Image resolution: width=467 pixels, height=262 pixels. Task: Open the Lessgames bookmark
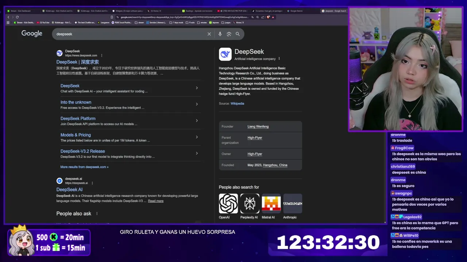click(104, 23)
